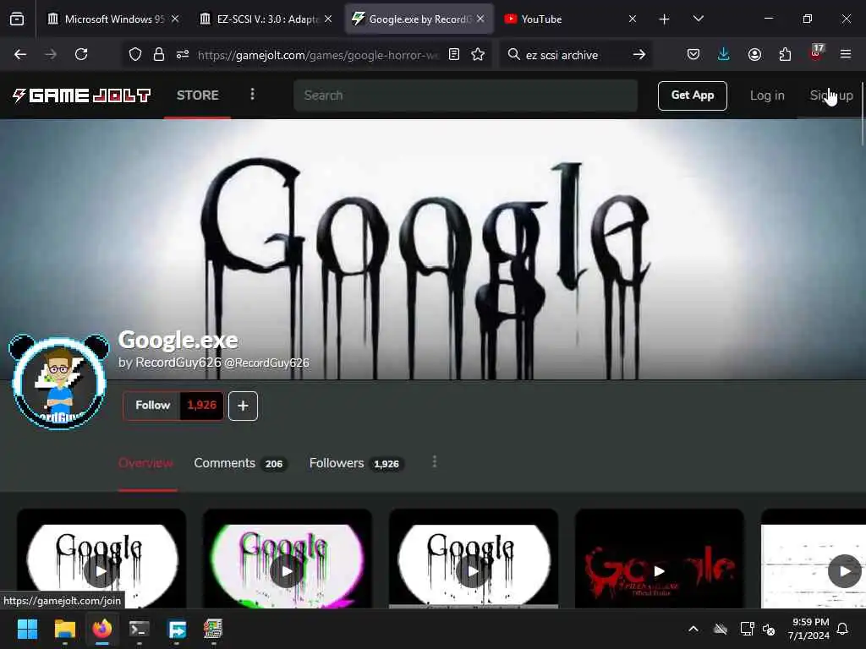Click Sign up link
866x649 pixels.
point(831,95)
